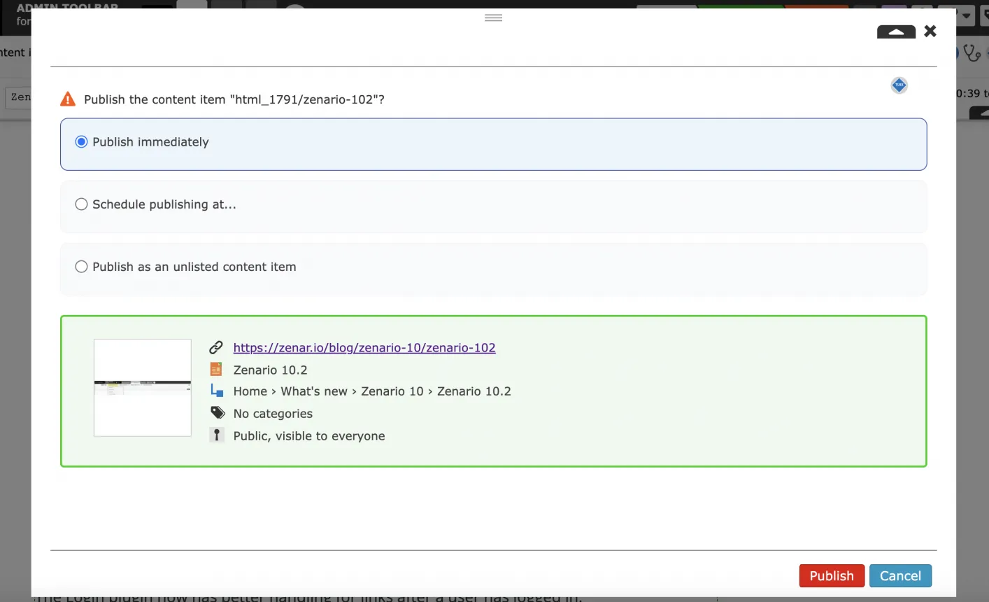
Task: Click the stethoscope icon in background toolbar
Action: [x=972, y=52]
